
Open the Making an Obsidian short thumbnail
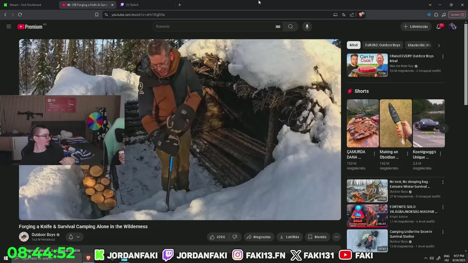point(396,123)
